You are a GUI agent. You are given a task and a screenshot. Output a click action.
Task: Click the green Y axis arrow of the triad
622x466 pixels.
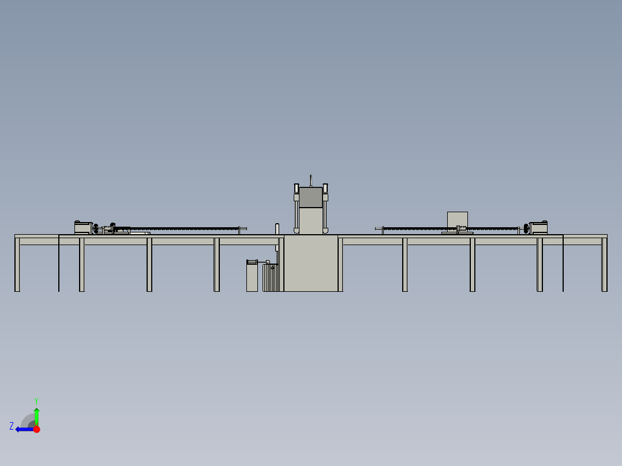36,416
